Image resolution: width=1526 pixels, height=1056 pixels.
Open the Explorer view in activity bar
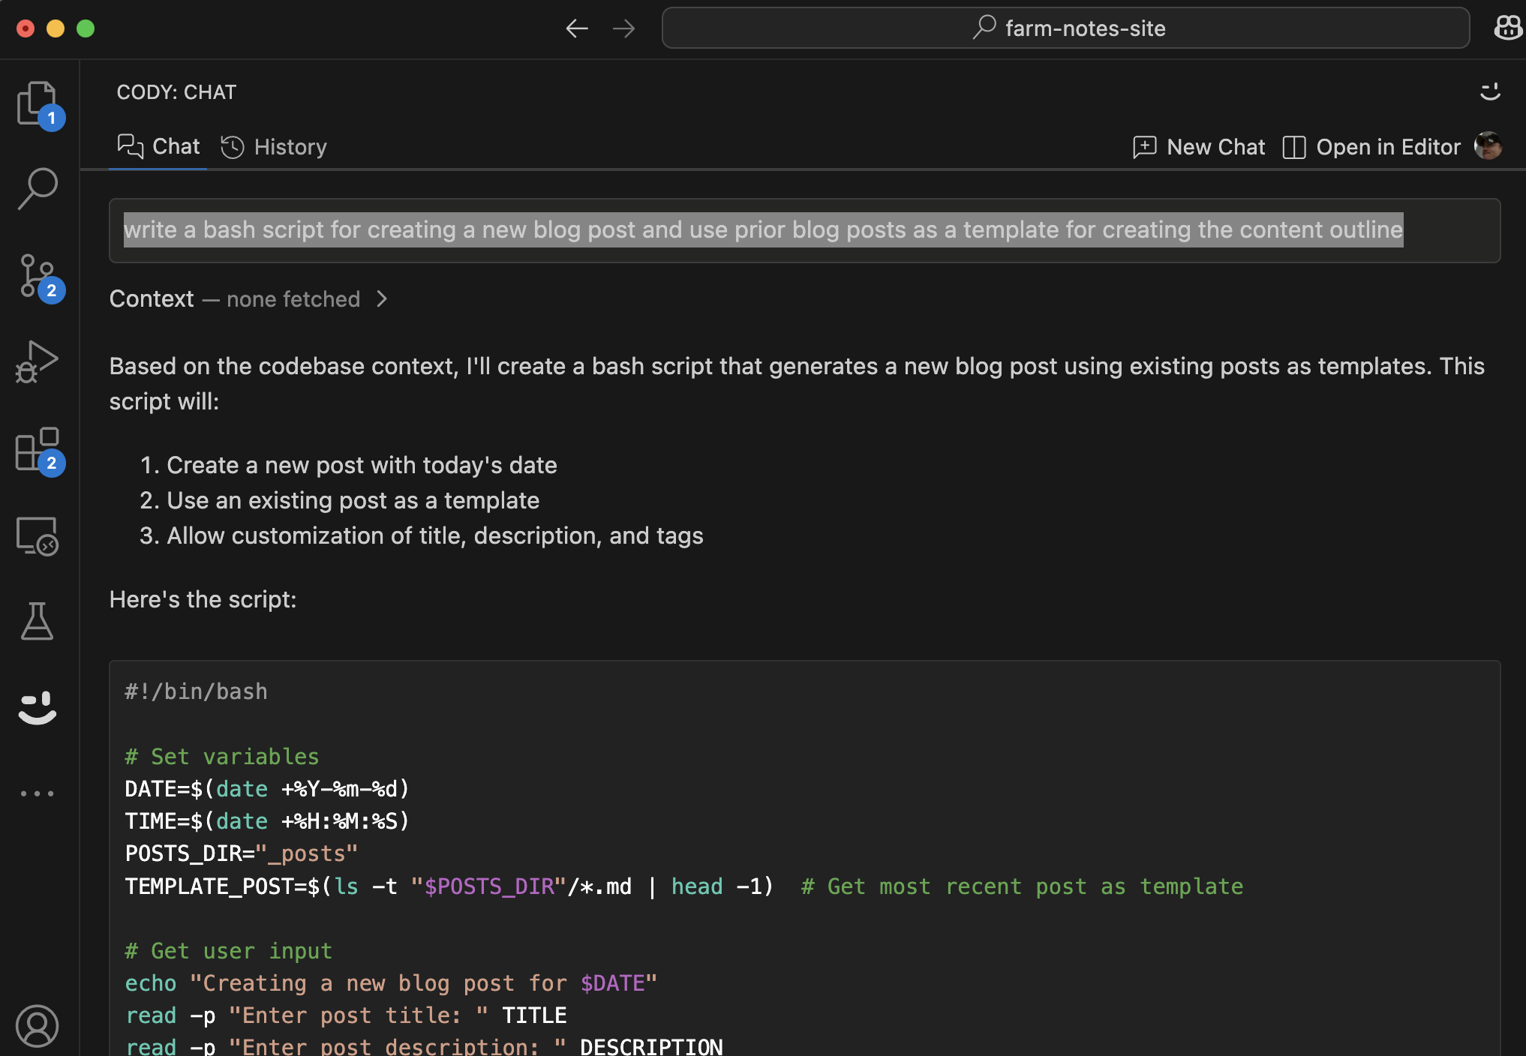[38, 103]
